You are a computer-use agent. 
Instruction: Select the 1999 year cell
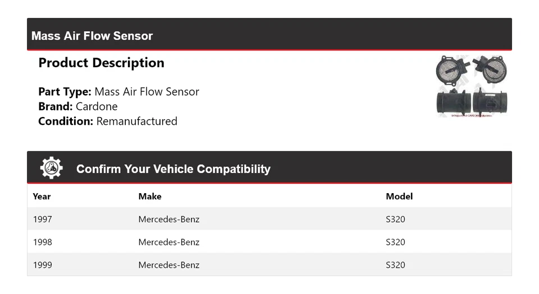pos(42,265)
